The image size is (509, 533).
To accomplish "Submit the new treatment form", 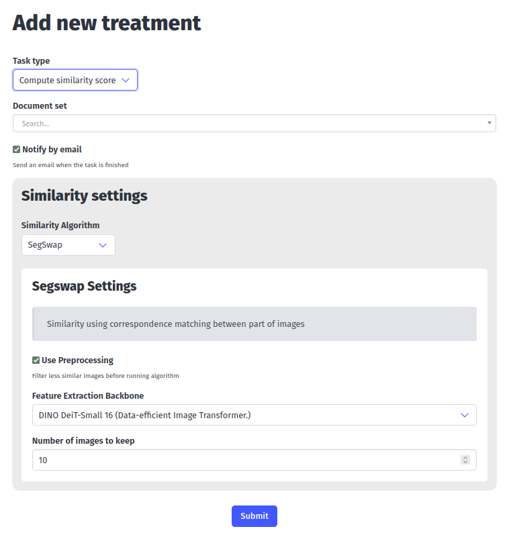I will tap(254, 516).
